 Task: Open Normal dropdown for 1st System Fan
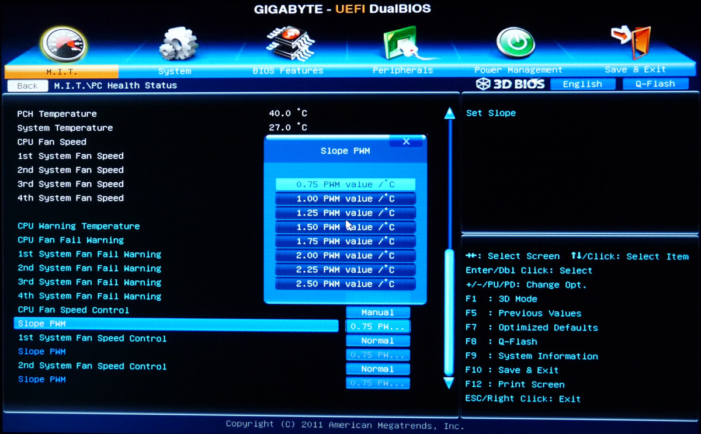tap(377, 341)
